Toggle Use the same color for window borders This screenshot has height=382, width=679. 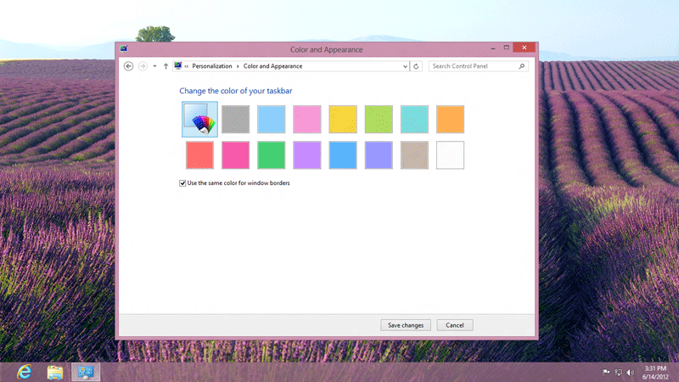[x=182, y=183]
